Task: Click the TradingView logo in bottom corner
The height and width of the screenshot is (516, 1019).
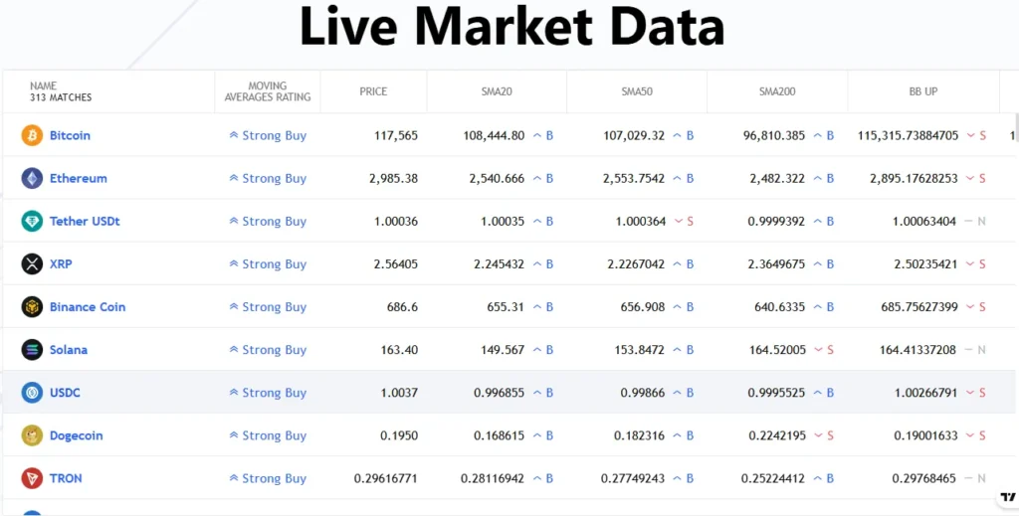Action: click(1007, 497)
